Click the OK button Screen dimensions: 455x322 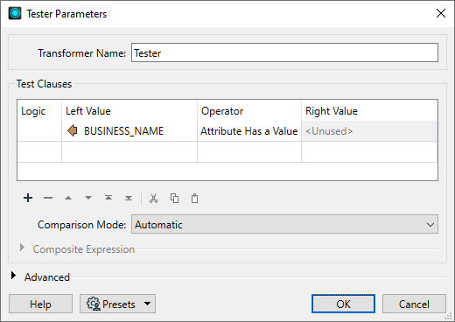click(x=343, y=304)
